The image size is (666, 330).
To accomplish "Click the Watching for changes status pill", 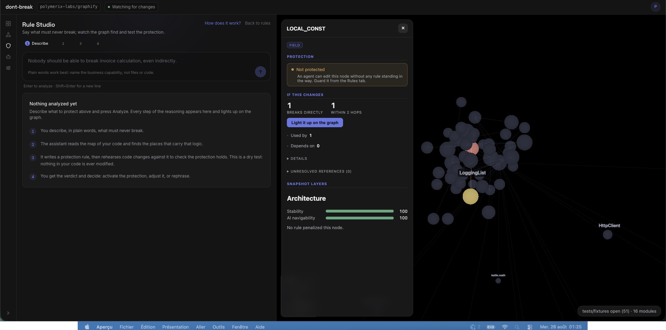I will tap(131, 7).
